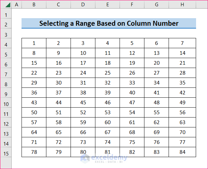This screenshot has width=208, height=169.
Task: Click the cell showing 7
Action: click(x=182, y=43)
